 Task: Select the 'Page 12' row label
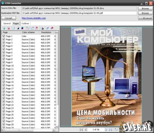click(x=10, y=72)
